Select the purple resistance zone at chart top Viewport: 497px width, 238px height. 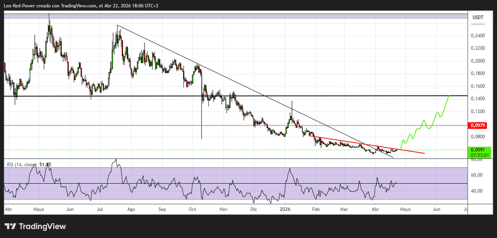(236, 16)
